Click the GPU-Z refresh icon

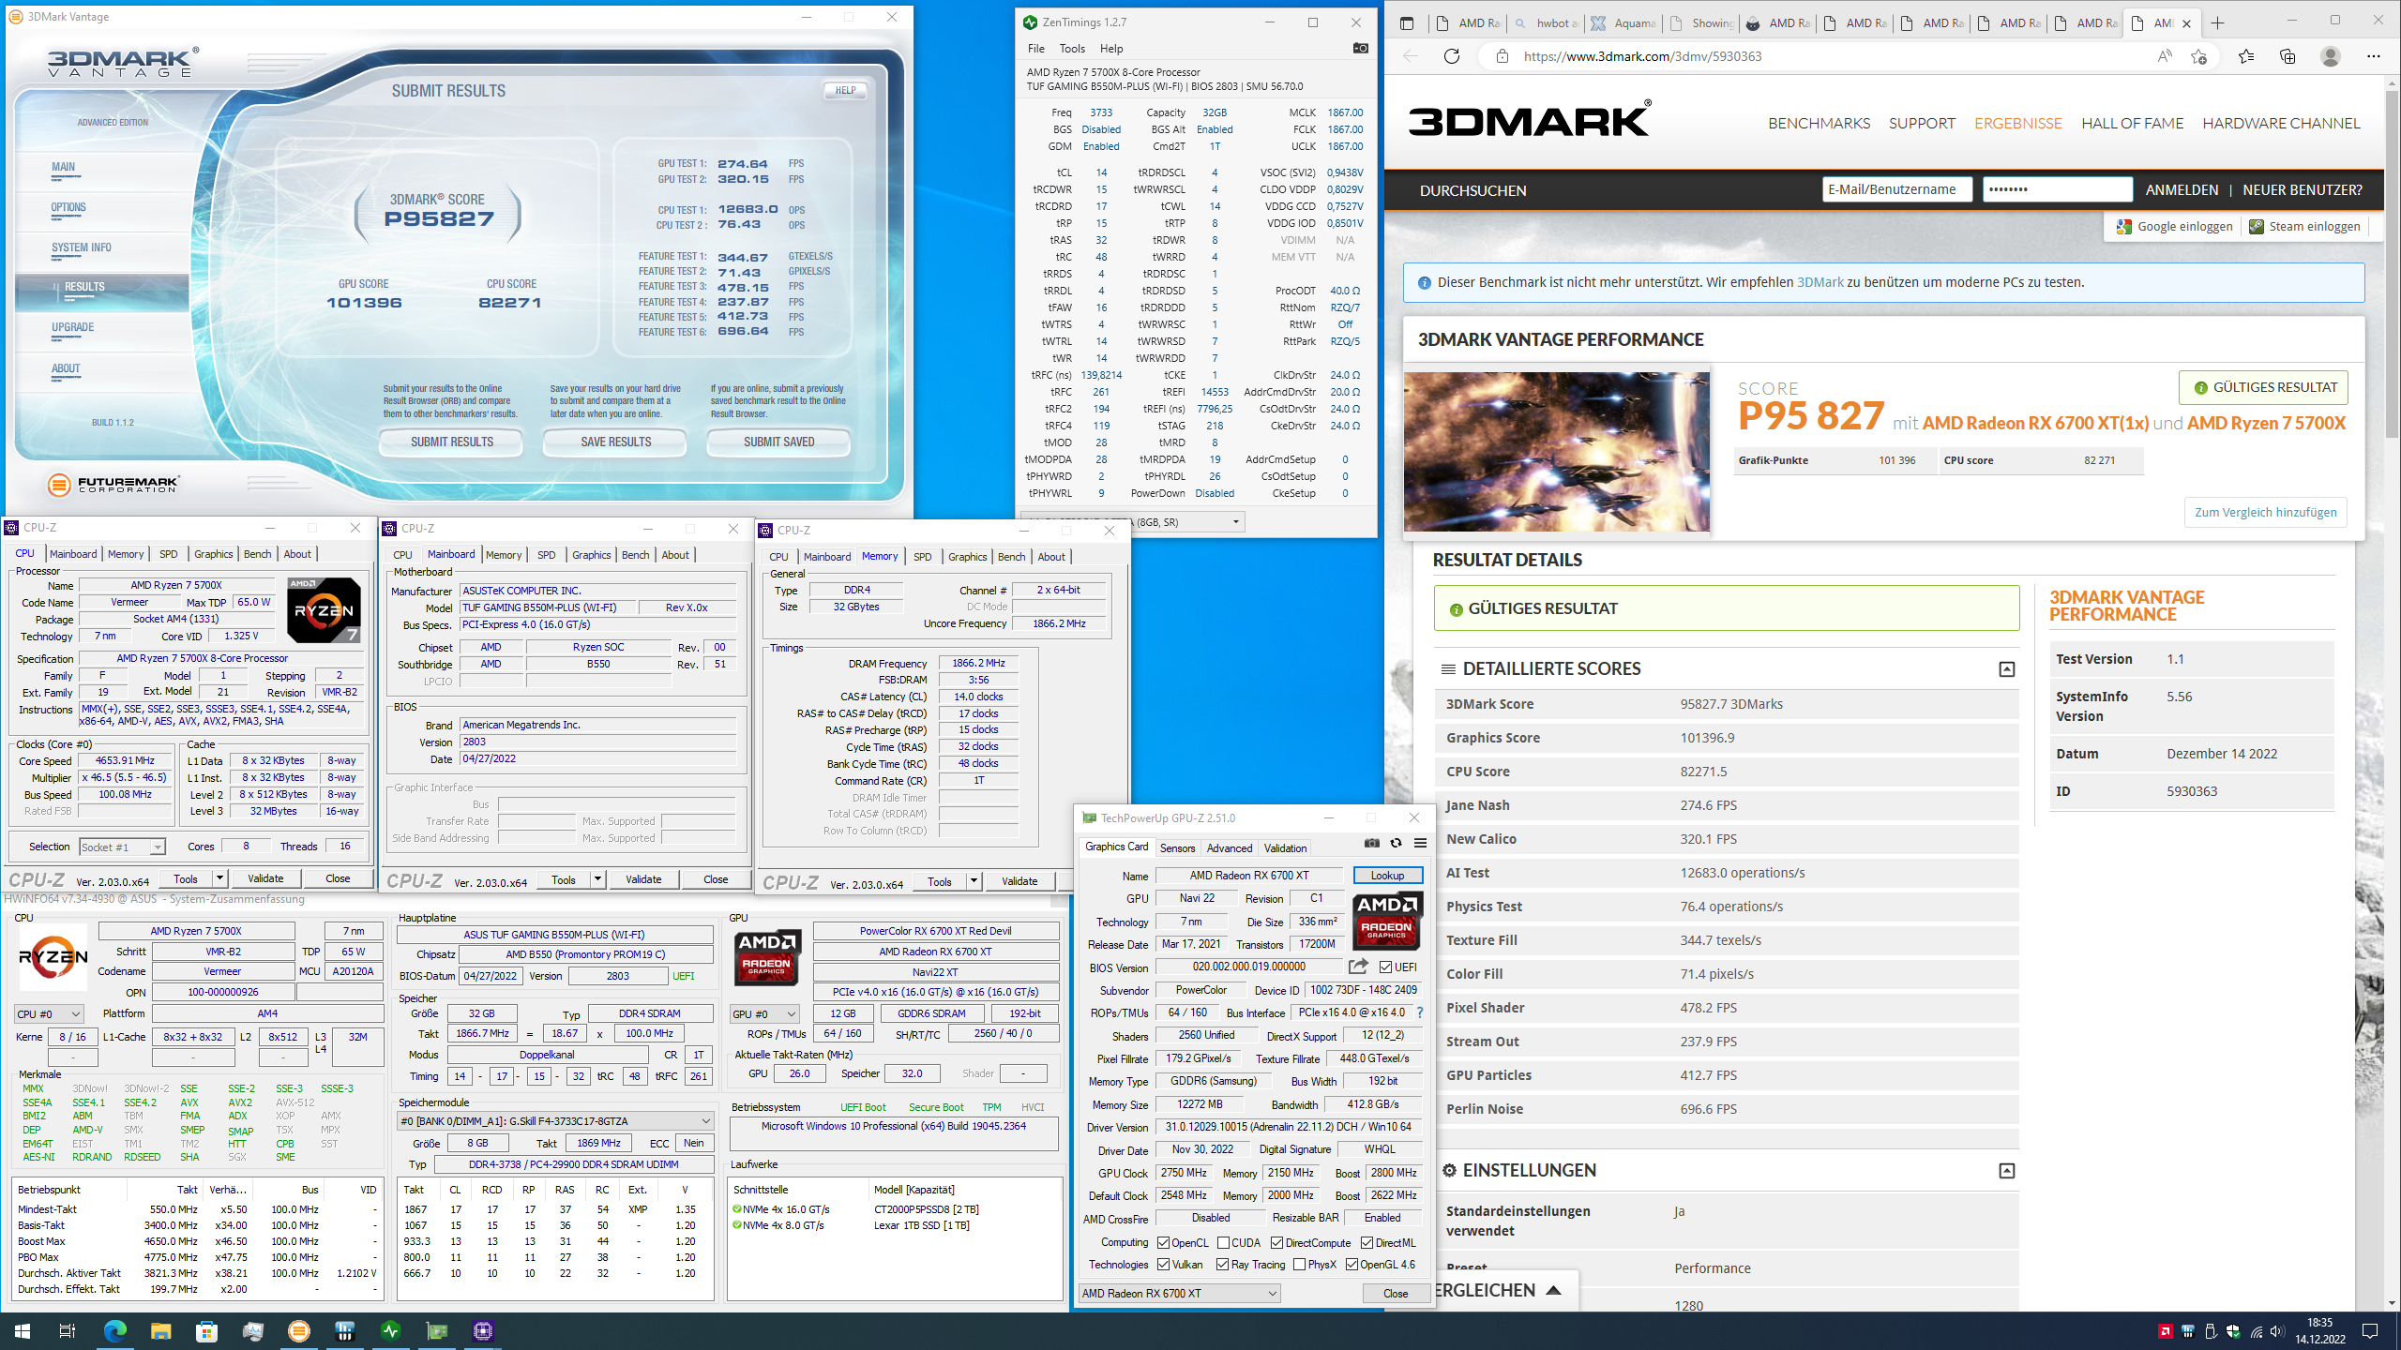[1396, 843]
